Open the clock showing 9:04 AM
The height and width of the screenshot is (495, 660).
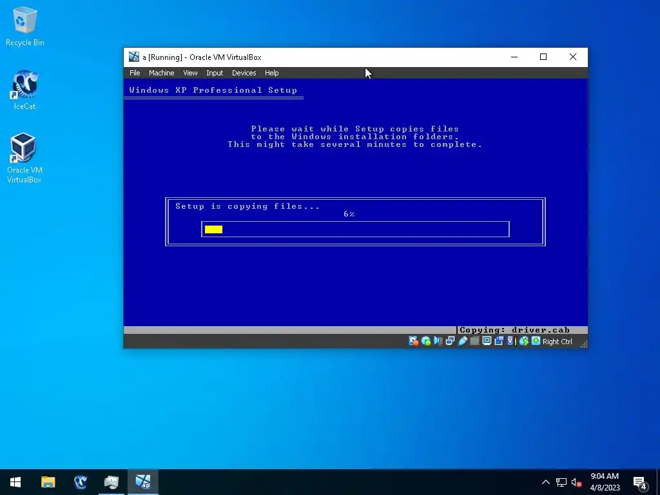point(605,482)
